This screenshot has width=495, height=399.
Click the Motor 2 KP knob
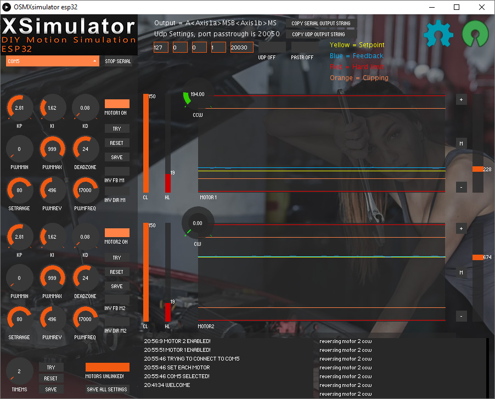pyautogui.click(x=20, y=237)
